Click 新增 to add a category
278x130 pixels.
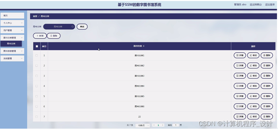40,36
